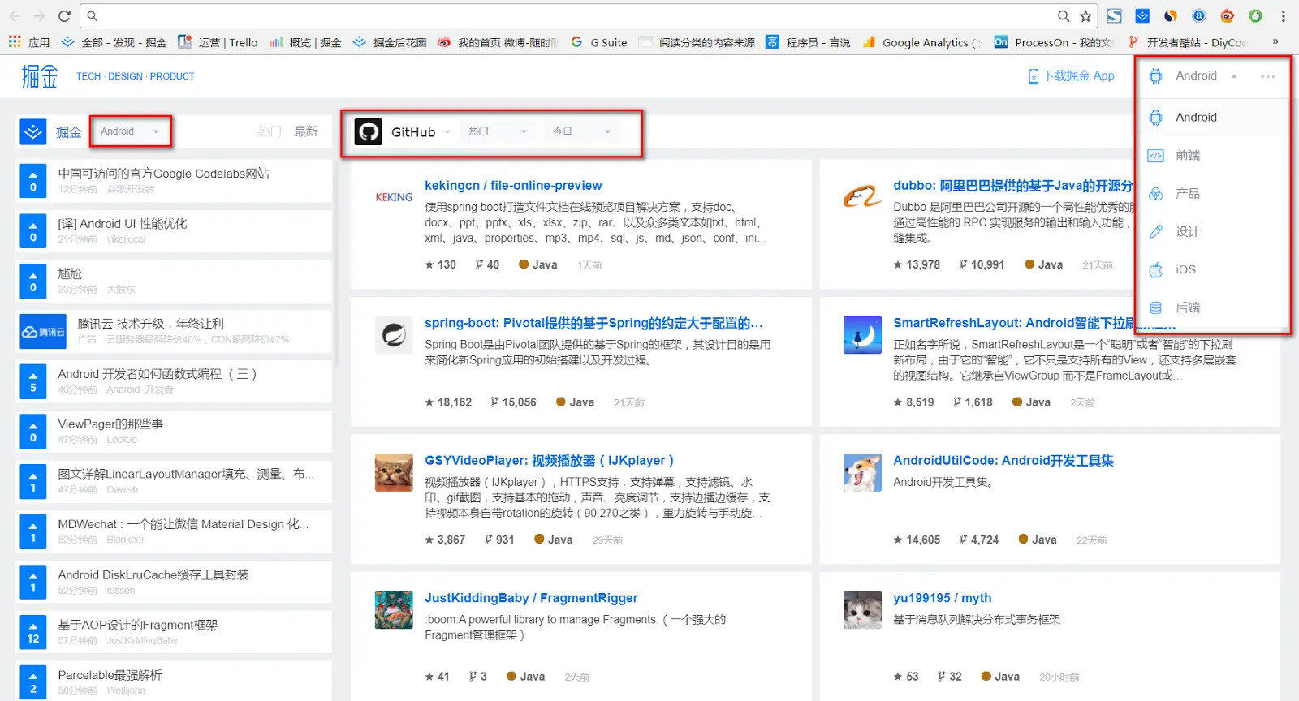Reload the page with the refresh icon
The height and width of the screenshot is (701, 1299).
click(x=65, y=16)
